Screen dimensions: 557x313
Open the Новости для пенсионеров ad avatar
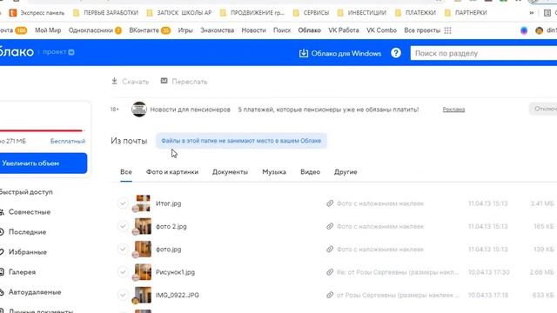point(139,110)
